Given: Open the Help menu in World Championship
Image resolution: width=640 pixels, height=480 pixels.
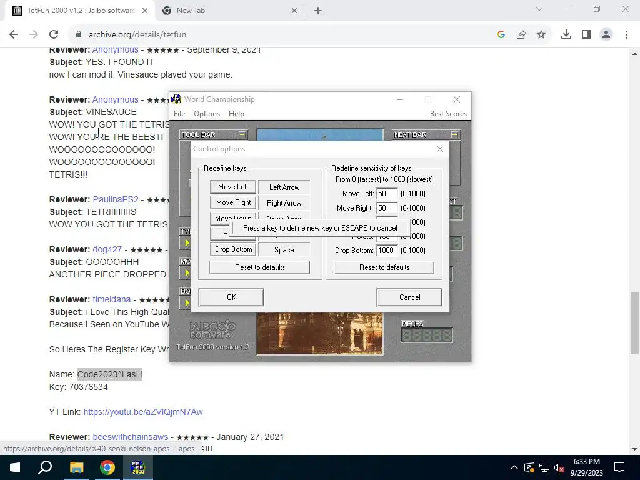Looking at the screenshot, I should tap(236, 114).
